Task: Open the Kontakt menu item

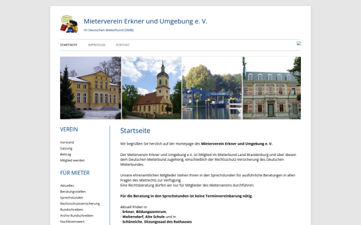Action: point(123,45)
